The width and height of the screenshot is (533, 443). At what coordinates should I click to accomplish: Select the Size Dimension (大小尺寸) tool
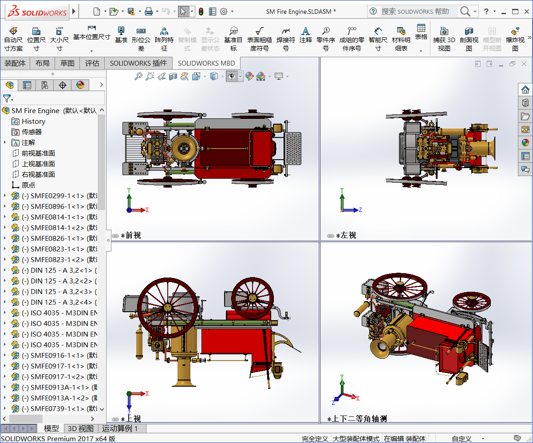tap(59, 39)
